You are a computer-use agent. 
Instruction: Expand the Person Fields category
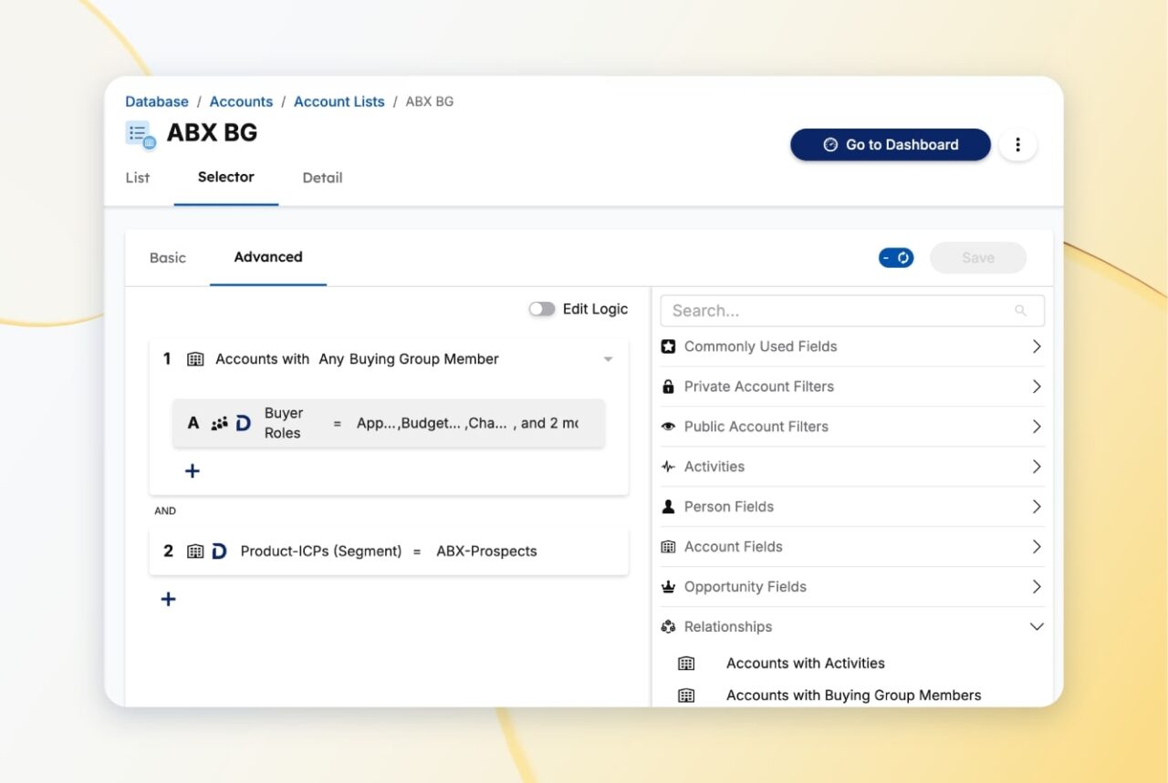point(1036,507)
